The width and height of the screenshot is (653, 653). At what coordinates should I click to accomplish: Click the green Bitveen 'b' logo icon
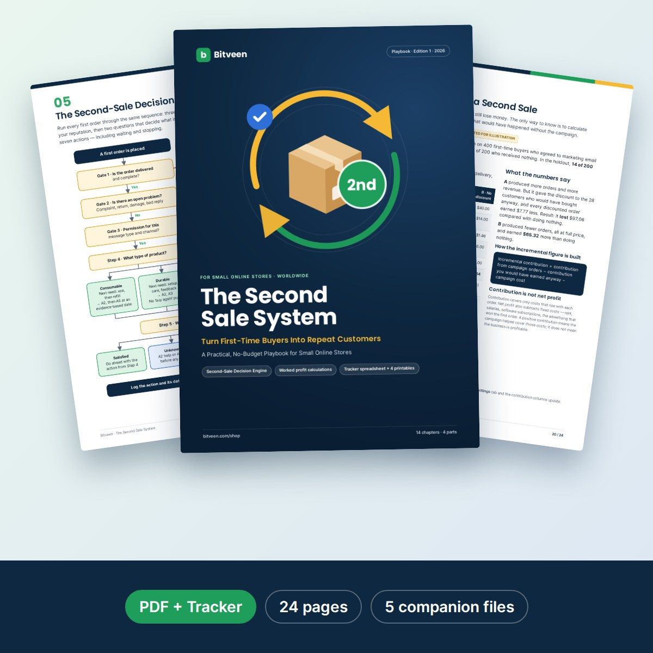(203, 54)
